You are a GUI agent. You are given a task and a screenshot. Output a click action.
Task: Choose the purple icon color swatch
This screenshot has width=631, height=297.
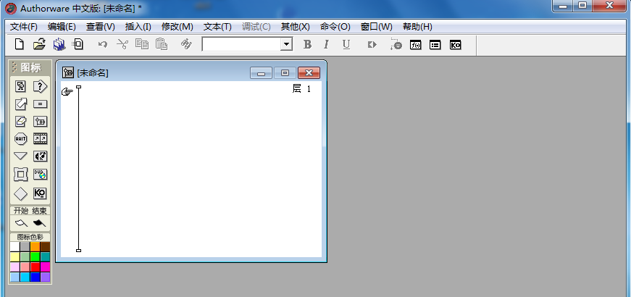tap(45, 277)
